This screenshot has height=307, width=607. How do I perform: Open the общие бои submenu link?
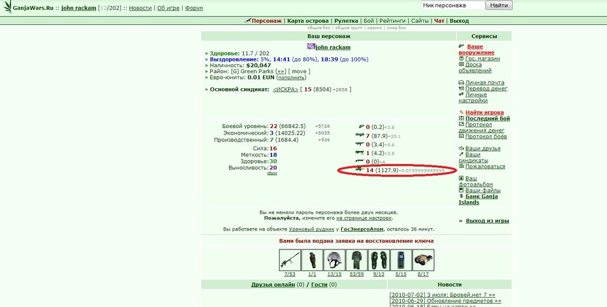[x=319, y=28]
